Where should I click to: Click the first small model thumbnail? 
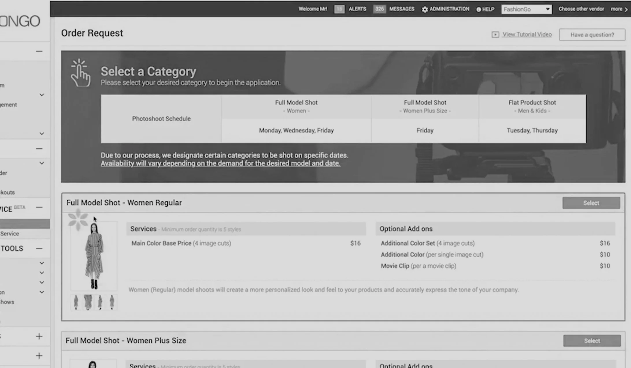tap(76, 302)
